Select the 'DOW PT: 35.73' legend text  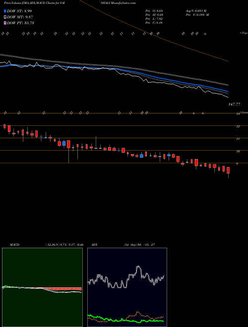(x=20, y=23)
